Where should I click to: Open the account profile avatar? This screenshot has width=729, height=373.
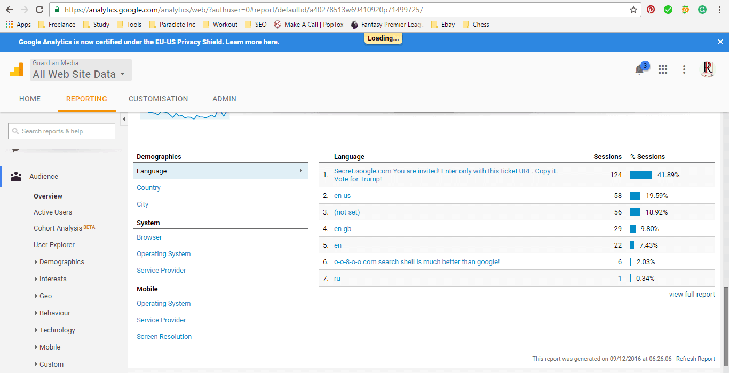(708, 69)
